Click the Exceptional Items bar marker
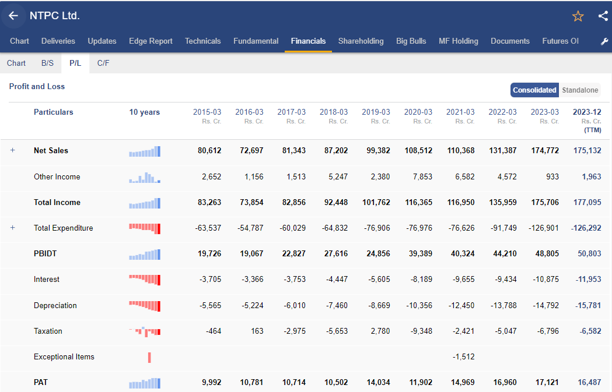Viewport: 612px width, 392px height. [x=149, y=357]
